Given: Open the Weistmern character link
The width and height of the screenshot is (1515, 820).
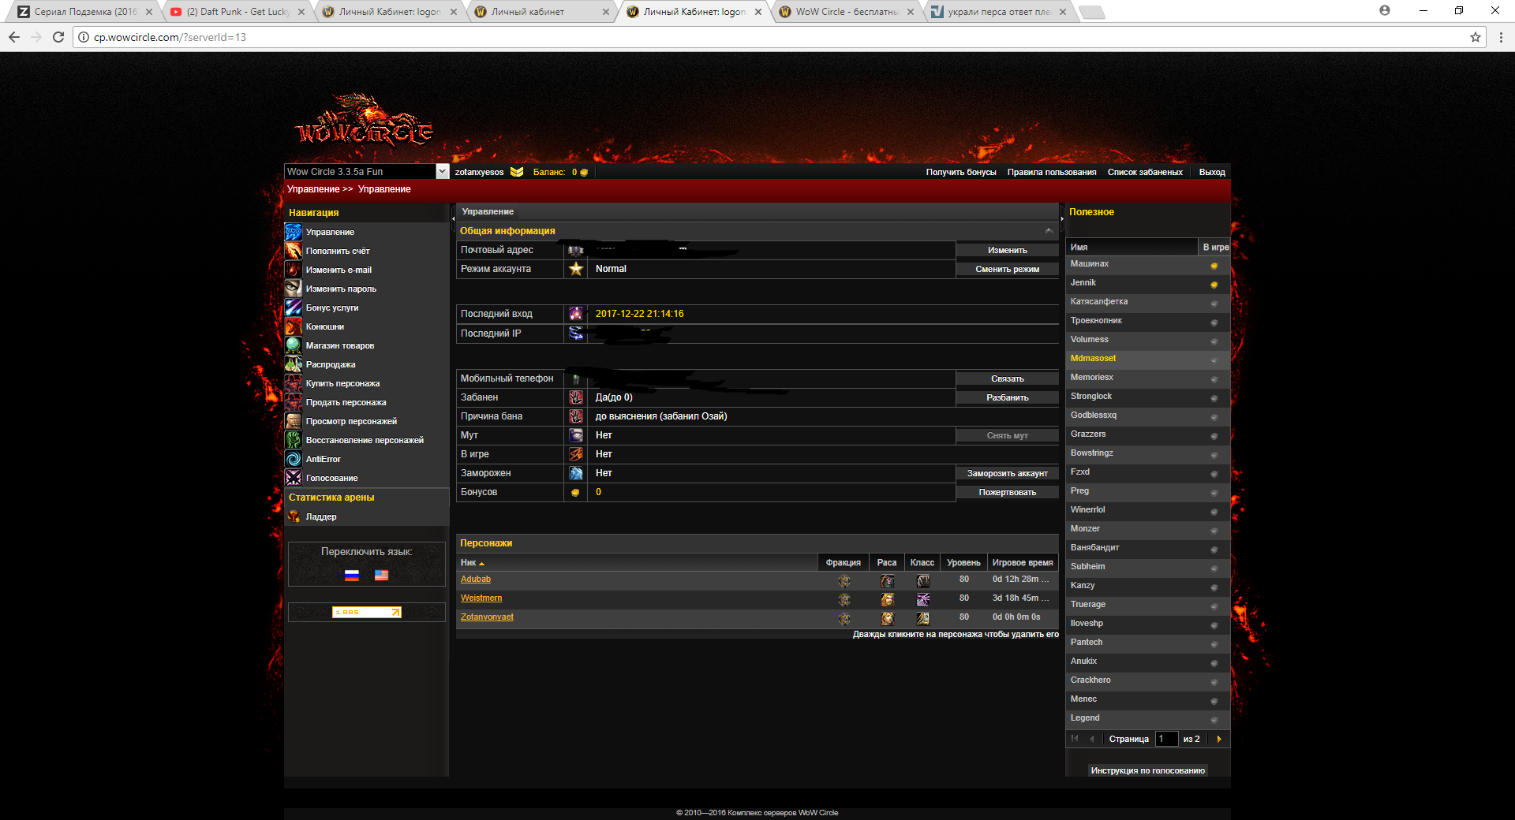Looking at the screenshot, I should pyautogui.click(x=481, y=598).
